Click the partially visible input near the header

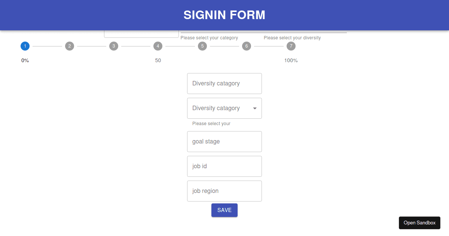click(141, 33)
